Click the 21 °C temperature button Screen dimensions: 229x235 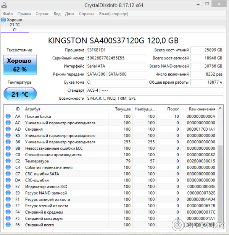click(x=20, y=94)
